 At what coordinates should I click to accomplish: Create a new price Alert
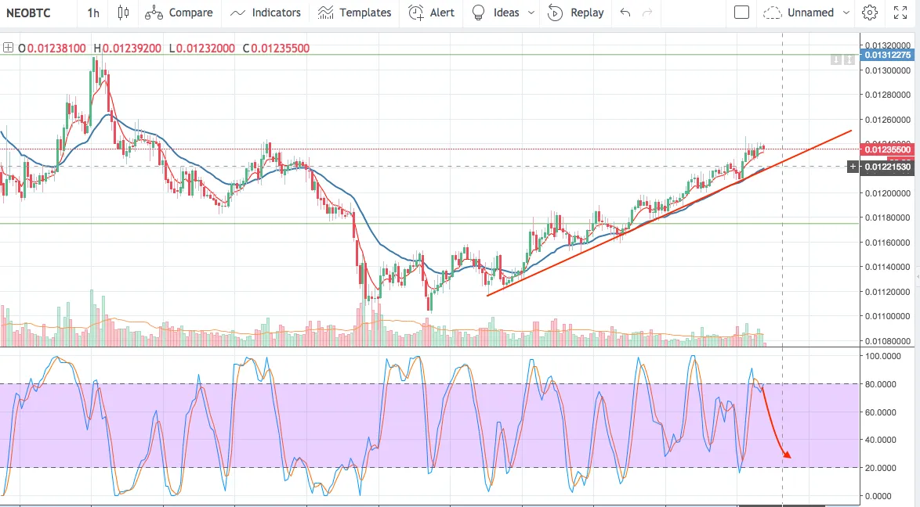[x=431, y=13]
